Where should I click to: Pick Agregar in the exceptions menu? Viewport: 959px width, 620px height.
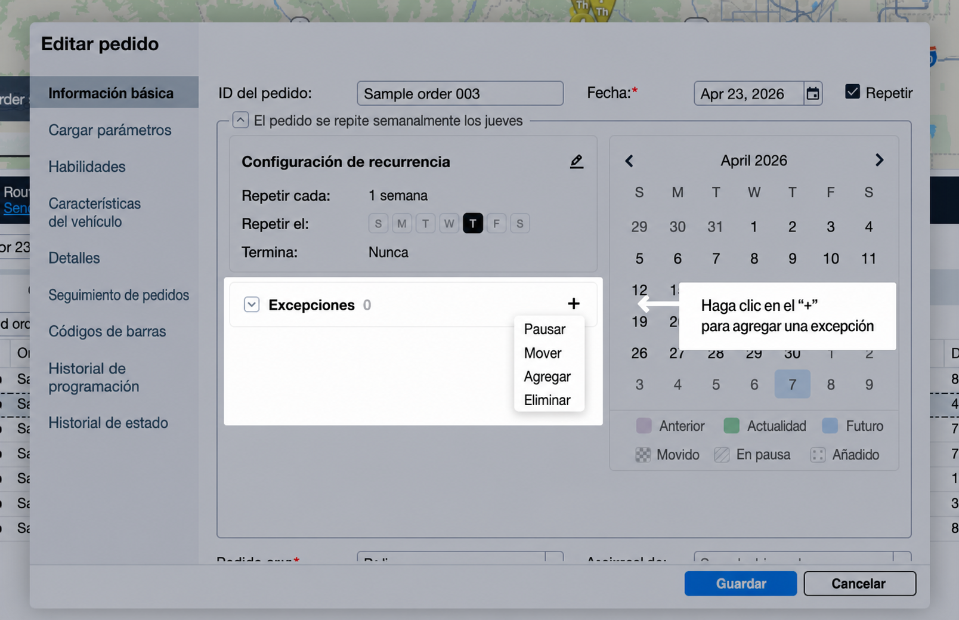[547, 377]
